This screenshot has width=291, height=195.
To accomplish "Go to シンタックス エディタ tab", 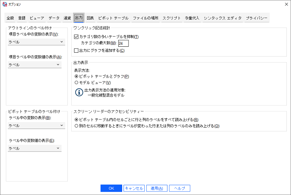I will click(223, 18).
